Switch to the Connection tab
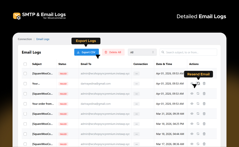The width and height of the screenshot is (239, 147). [x=25, y=39]
